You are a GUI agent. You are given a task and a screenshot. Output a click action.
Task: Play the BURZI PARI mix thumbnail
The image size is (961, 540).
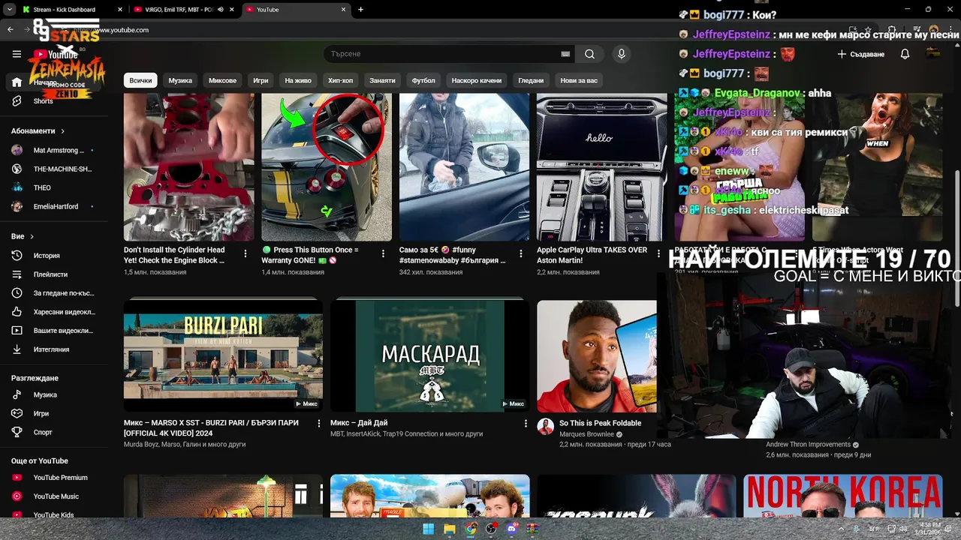pyautogui.click(x=223, y=355)
